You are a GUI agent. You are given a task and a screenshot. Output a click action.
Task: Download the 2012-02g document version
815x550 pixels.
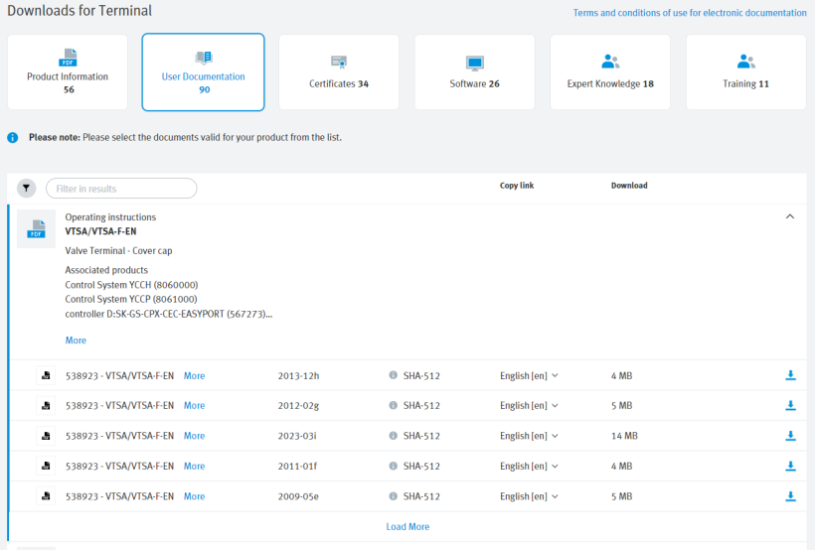pyautogui.click(x=790, y=406)
